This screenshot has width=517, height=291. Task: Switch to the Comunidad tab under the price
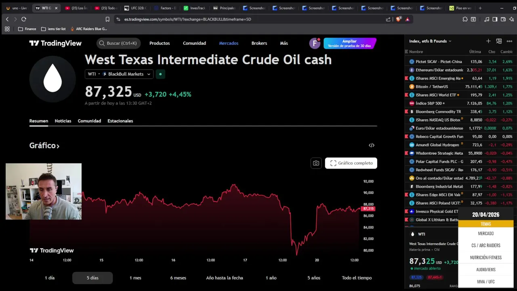(89, 121)
